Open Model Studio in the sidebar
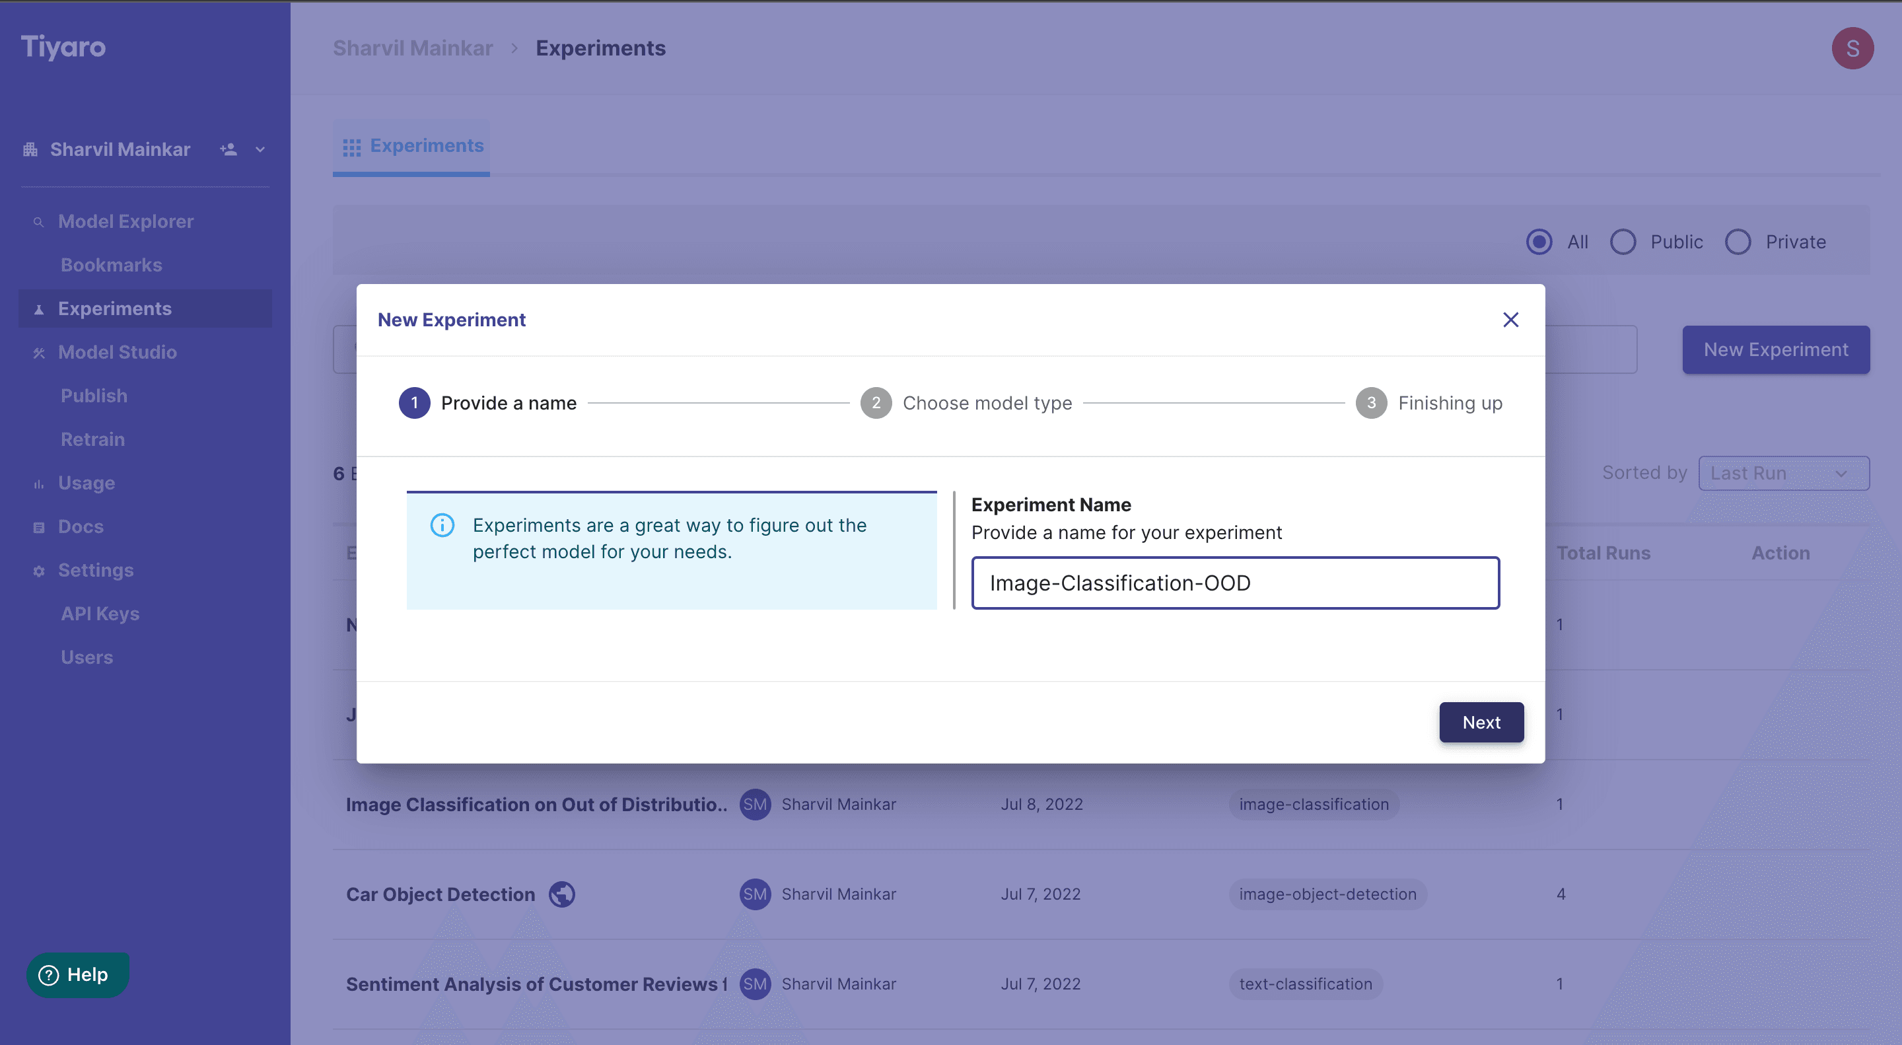The image size is (1902, 1045). [x=118, y=352]
